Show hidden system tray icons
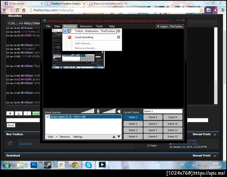The height and width of the screenshot is (177, 227). click(189, 165)
